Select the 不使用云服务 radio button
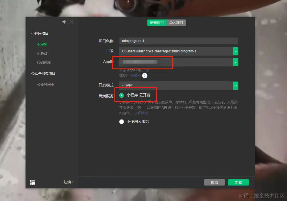Image resolution: width=287 pixels, height=201 pixels. pos(122,121)
